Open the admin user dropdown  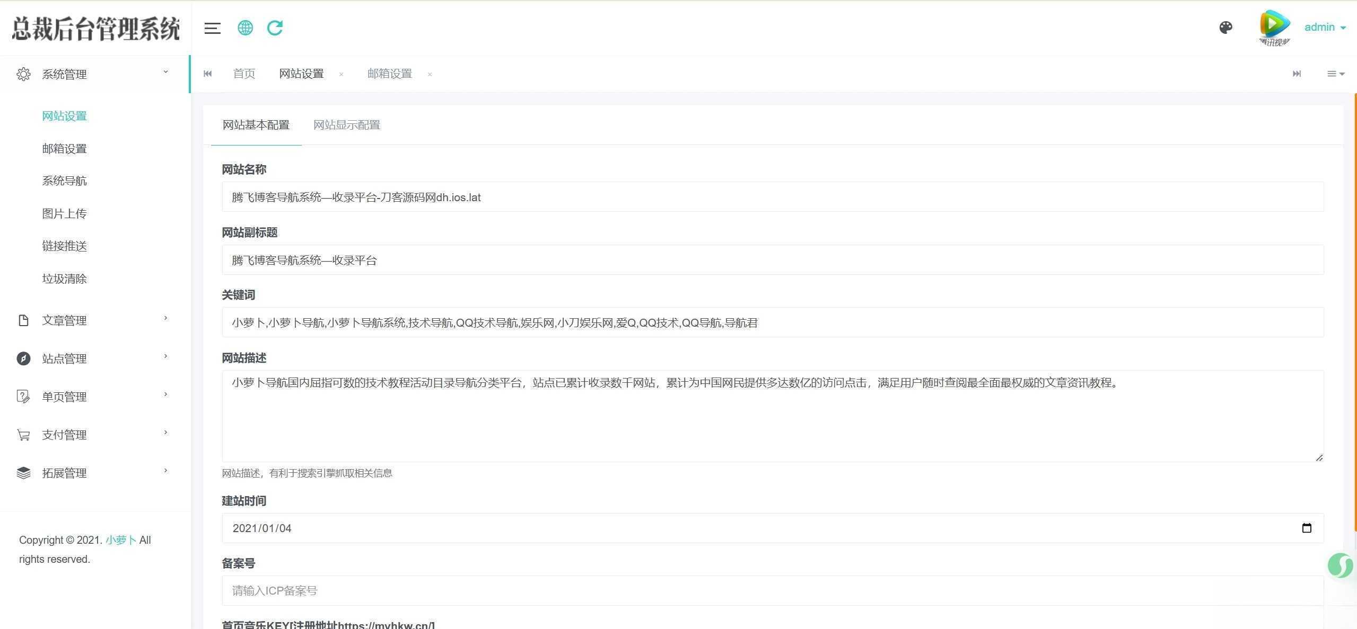click(x=1325, y=27)
